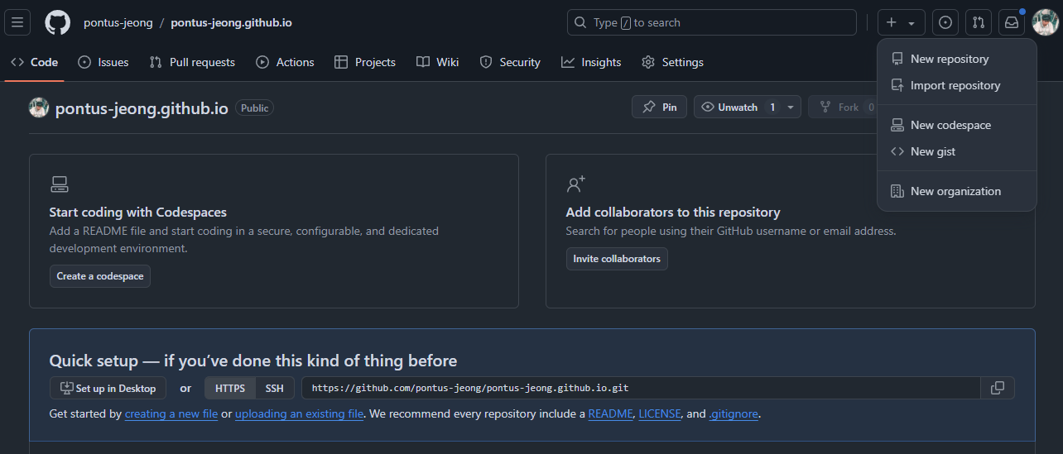The width and height of the screenshot is (1063, 454).
Task: Expand the Unwatch dropdown arrow
Action: 791,108
